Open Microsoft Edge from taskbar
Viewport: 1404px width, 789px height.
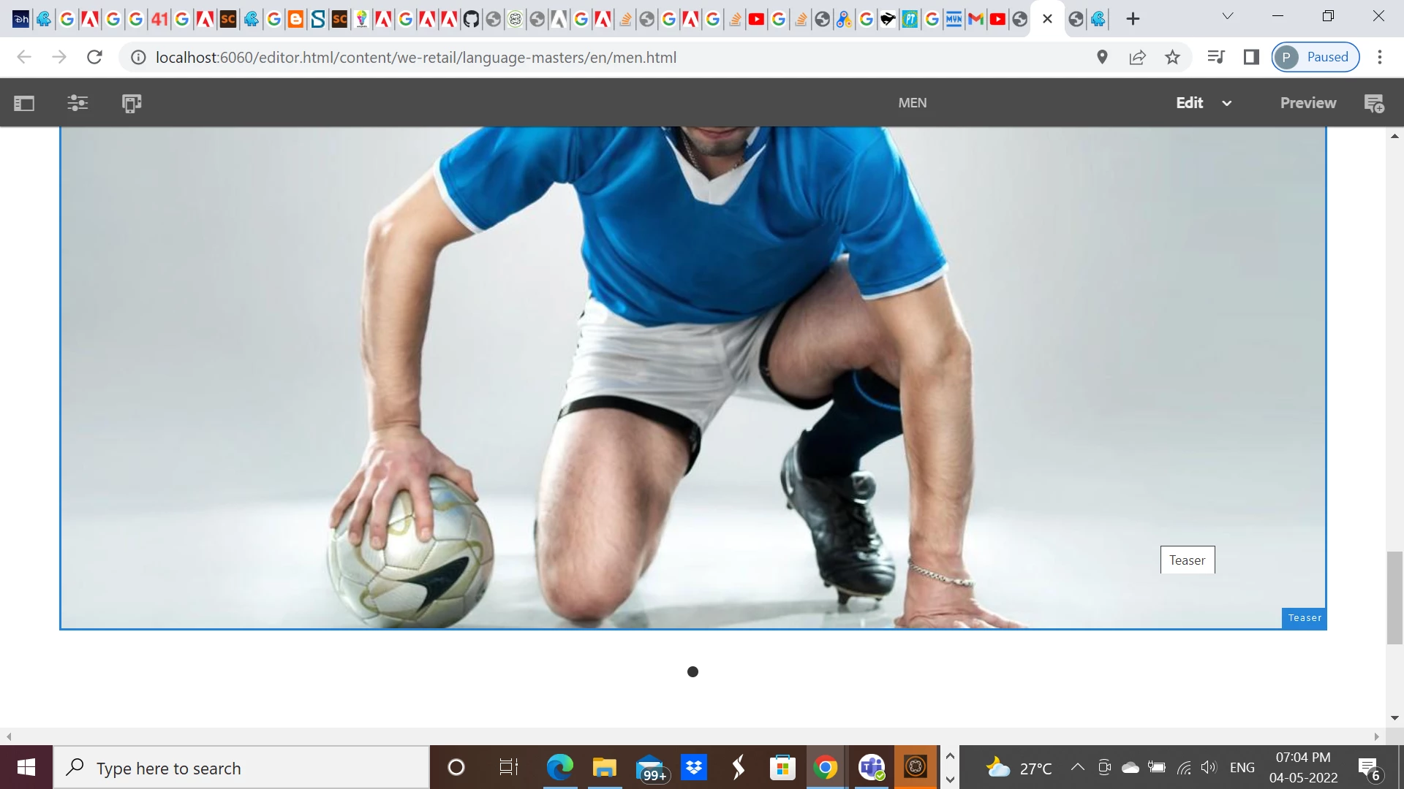(x=559, y=768)
